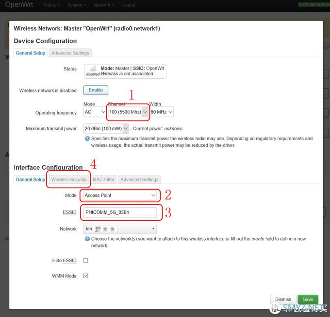Screen dimensions: 330x317
Task: Click the Dismiss button
Action: click(x=283, y=299)
